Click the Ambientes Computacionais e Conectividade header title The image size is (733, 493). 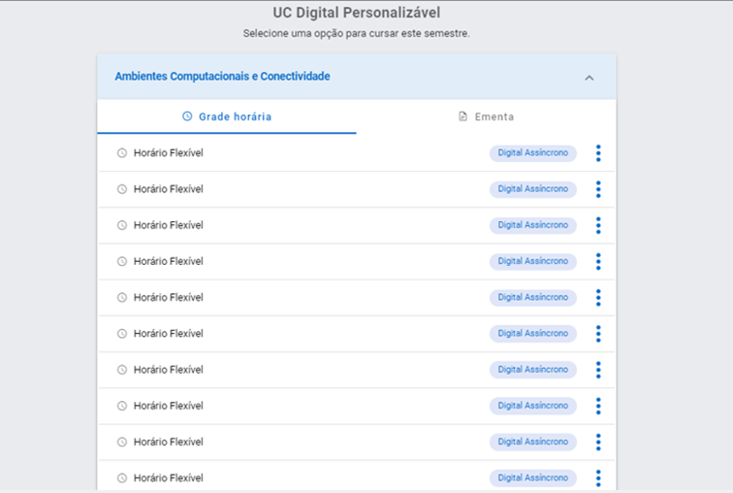pos(223,77)
